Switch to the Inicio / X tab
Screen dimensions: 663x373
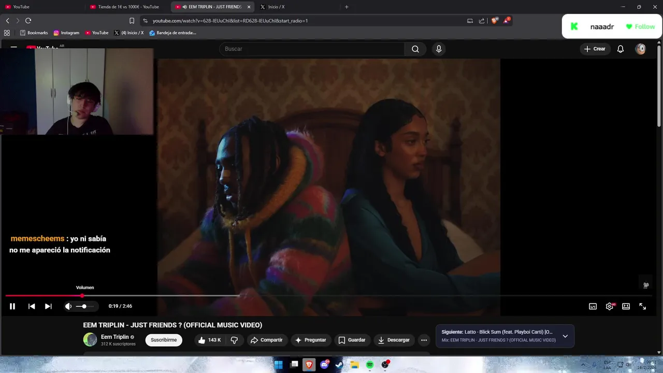pos(297,7)
